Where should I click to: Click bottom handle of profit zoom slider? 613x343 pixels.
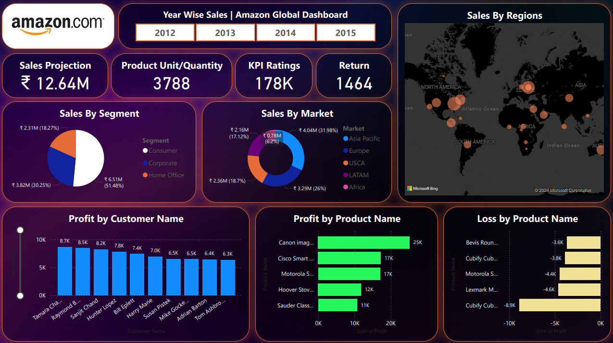20,295
